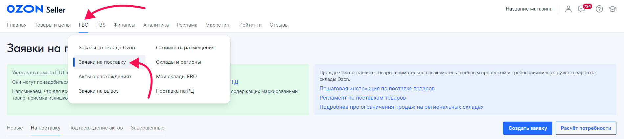Image resolution: width=624 pixels, height=139 pixels.
Task: Open Пошаговая инструкция по поставке товаров link
Action: click(377, 88)
